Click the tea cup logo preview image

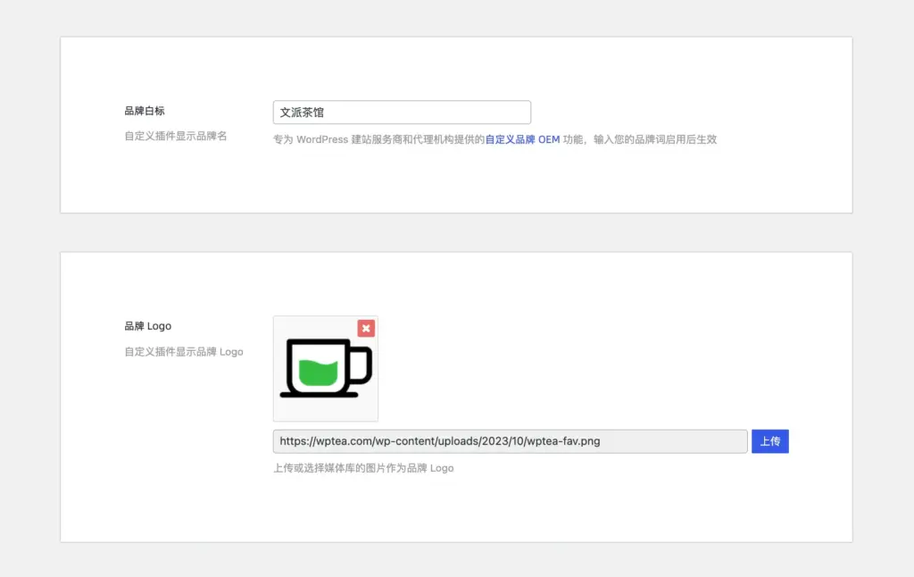point(326,368)
